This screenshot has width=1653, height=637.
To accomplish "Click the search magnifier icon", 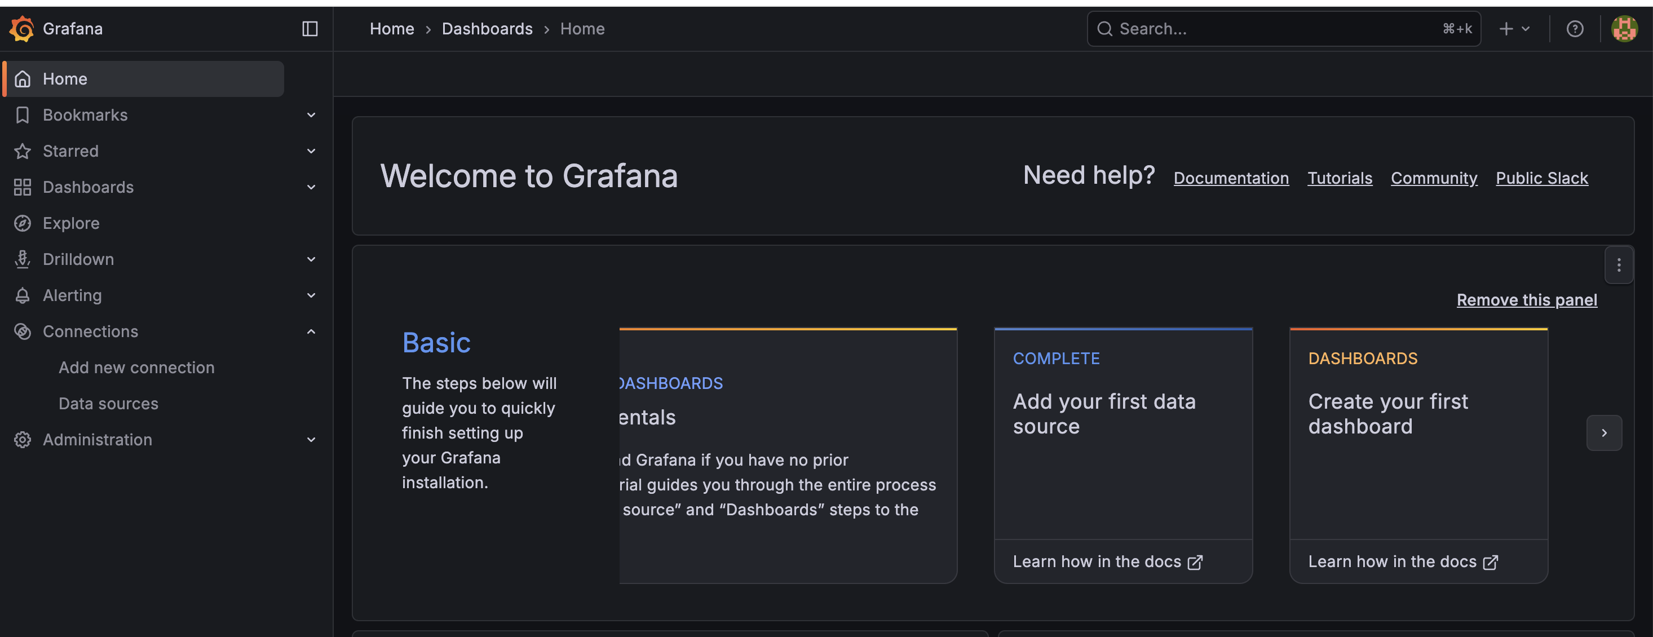I will (x=1104, y=29).
